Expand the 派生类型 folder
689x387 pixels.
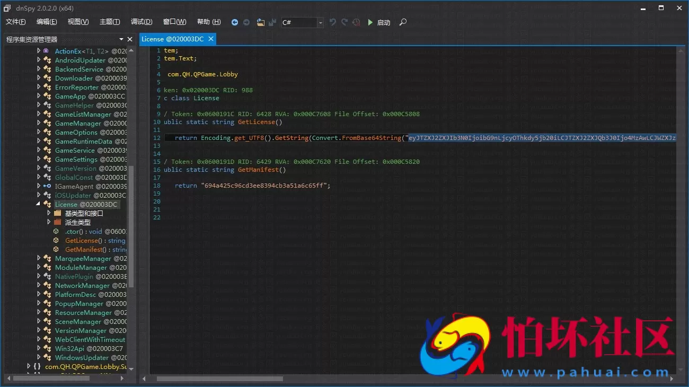point(49,222)
